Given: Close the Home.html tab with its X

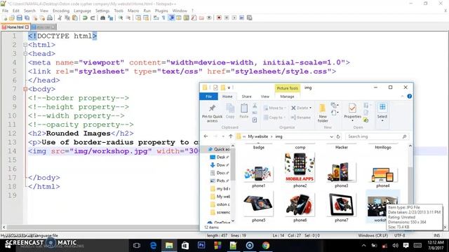Looking at the screenshot, I should coord(27,27).
